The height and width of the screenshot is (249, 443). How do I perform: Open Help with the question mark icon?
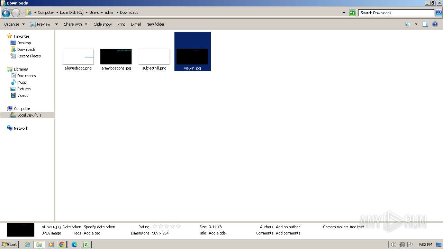click(435, 24)
